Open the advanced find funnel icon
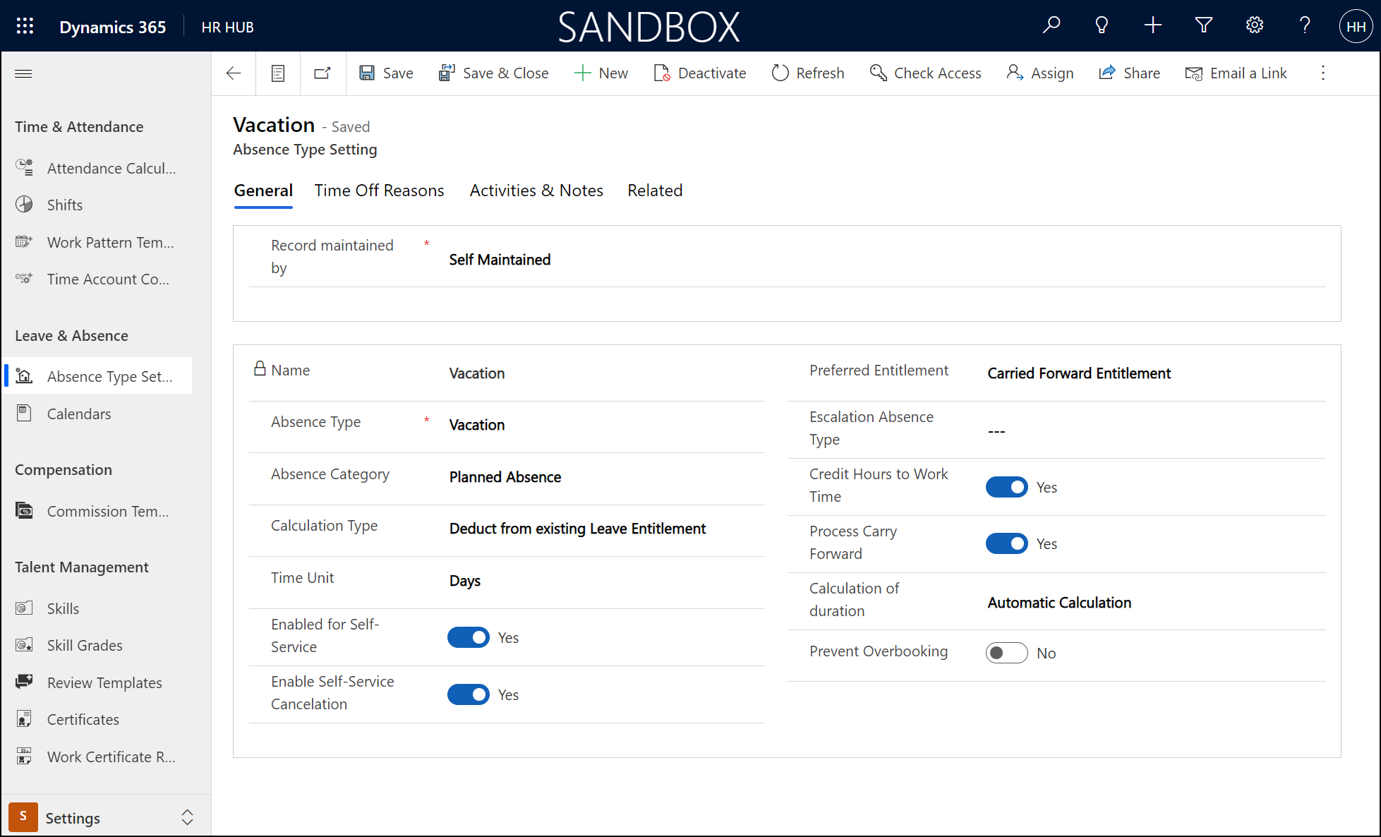Viewport: 1381px width, 837px height. (1203, 25)
